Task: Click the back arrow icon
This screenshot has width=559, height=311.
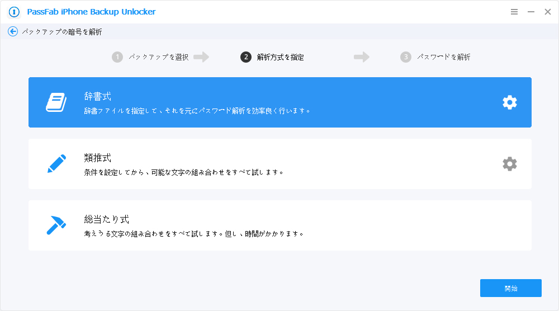Action: pos(13,32)
